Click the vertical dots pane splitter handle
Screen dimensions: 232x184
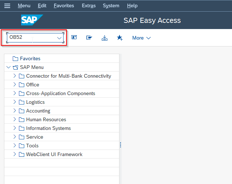point(121,145)
